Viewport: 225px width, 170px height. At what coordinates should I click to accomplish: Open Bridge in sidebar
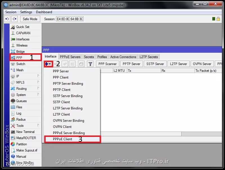click(26, 51)
